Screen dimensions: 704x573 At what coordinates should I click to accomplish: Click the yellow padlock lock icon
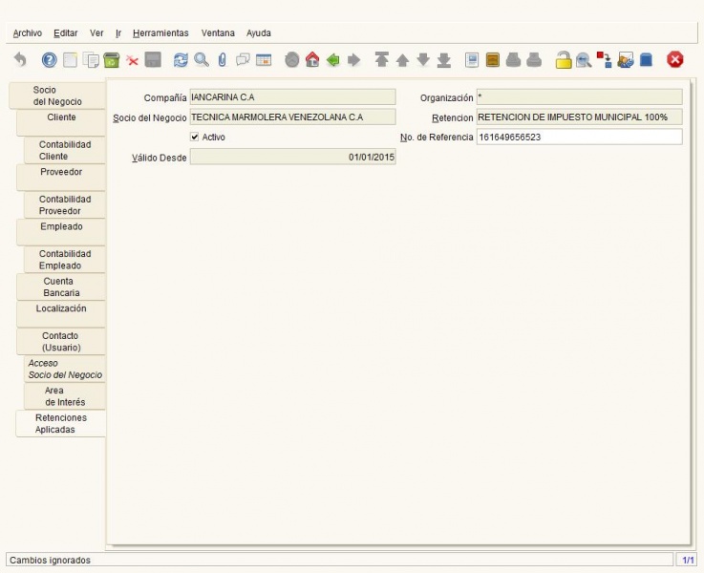tap(563, 59)
